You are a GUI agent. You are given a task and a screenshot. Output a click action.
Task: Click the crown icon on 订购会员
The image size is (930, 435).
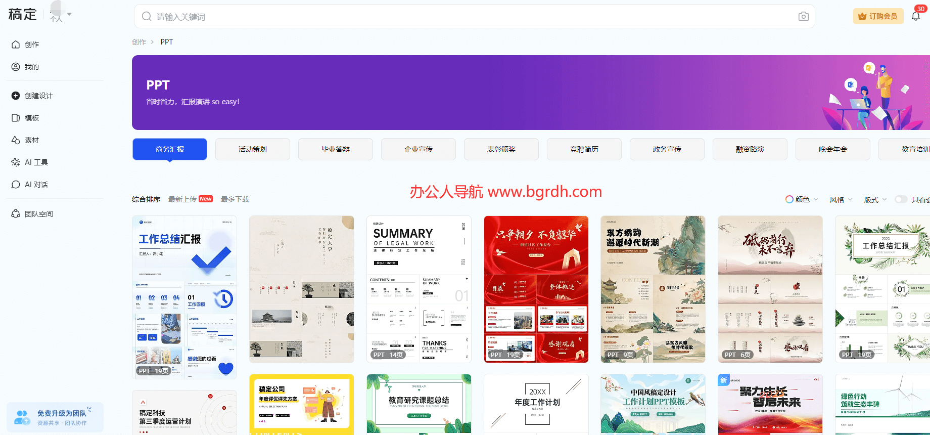(862, 16)
